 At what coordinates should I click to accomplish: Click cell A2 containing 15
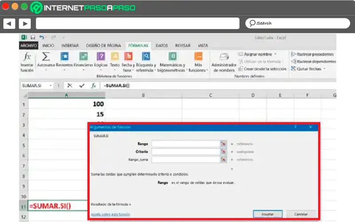(x=66, y=114)
